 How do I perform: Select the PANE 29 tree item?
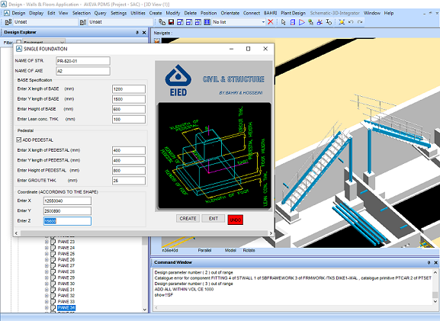(66, 278)
